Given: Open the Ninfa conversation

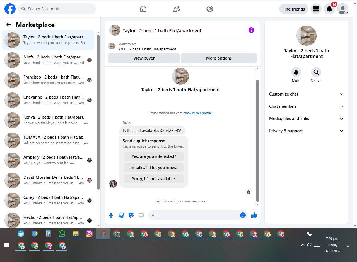Looking at the screenshot, I should [48, 60].
